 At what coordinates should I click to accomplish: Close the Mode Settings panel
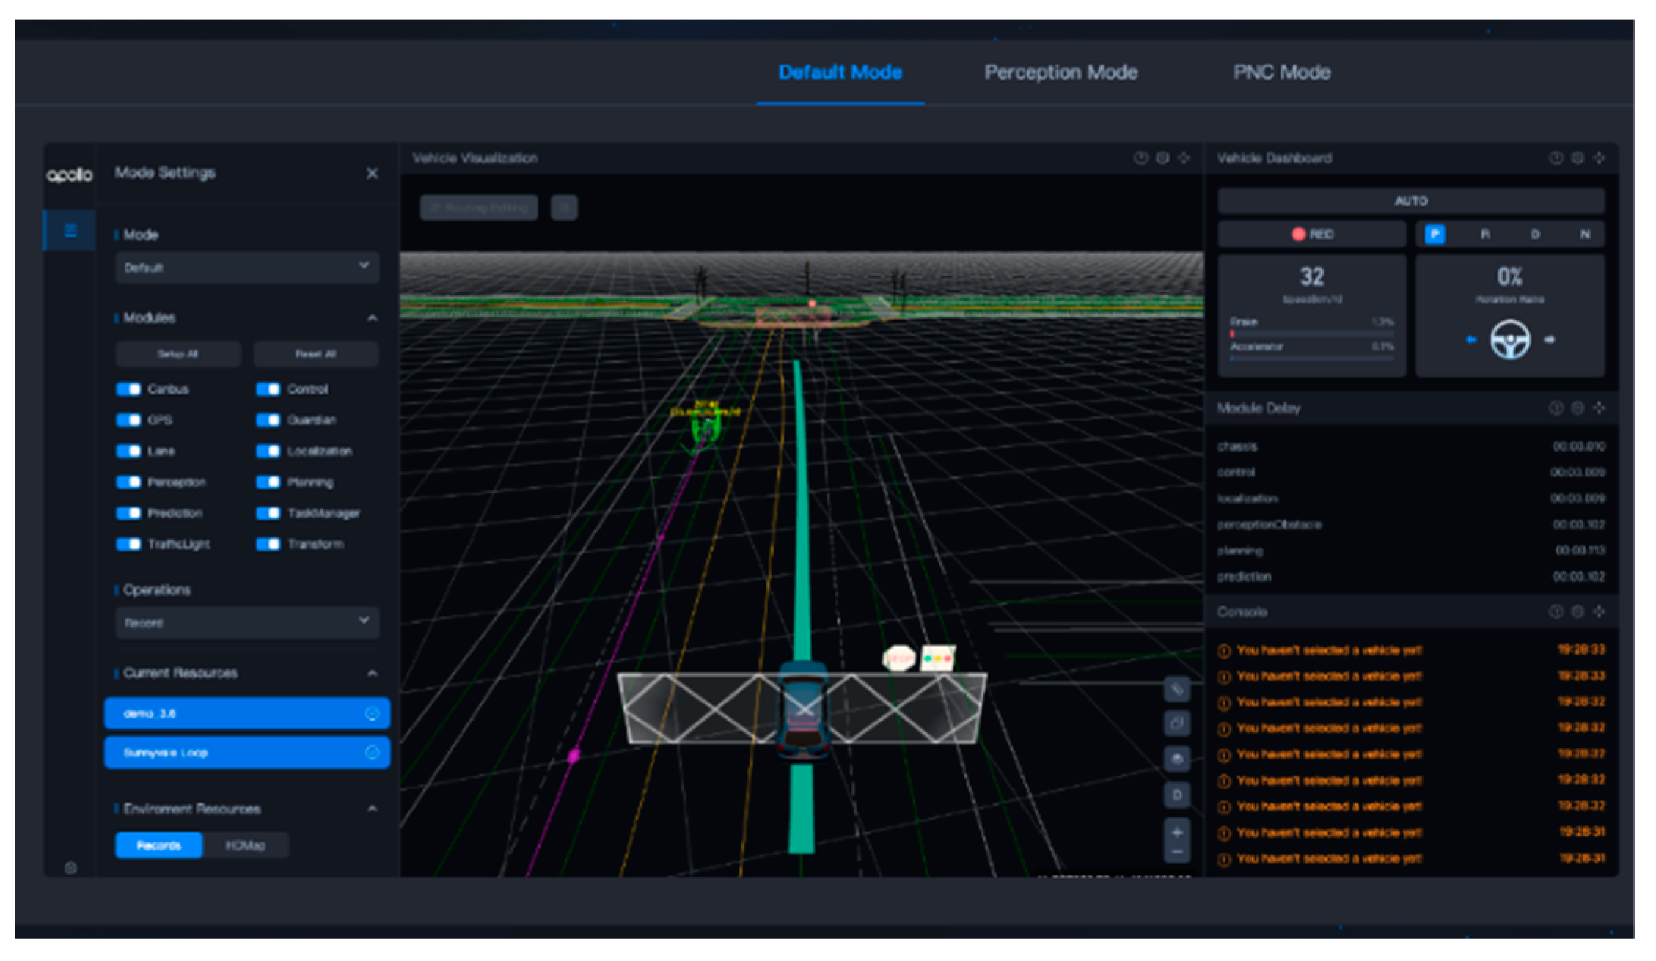[372, 173]
